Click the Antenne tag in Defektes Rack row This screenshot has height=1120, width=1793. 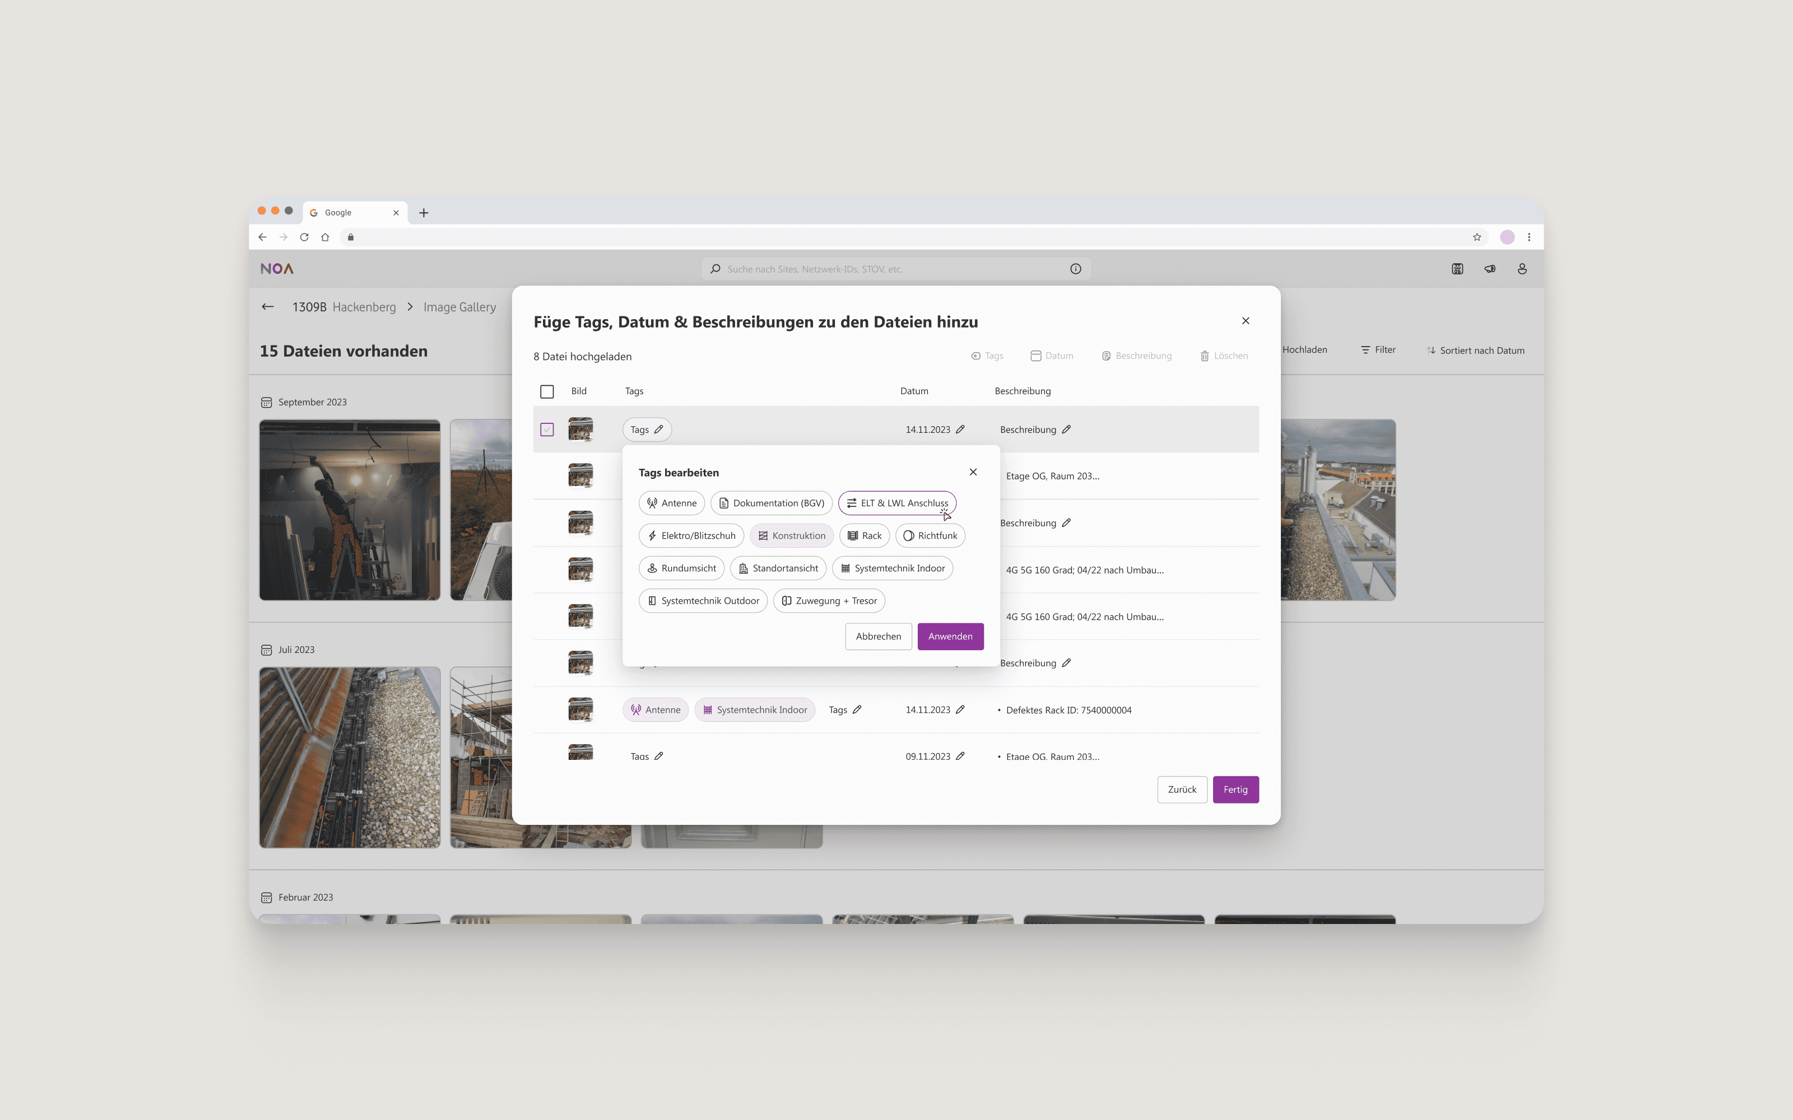(656, 710)
